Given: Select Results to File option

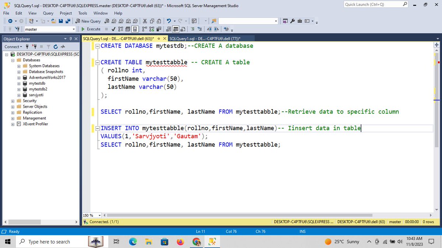Looking at the screenshot, I should click(x=183, y=29).
